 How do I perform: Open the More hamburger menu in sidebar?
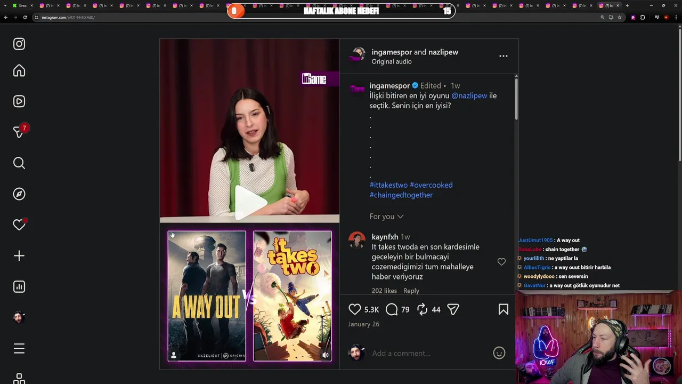click(19, 349)
